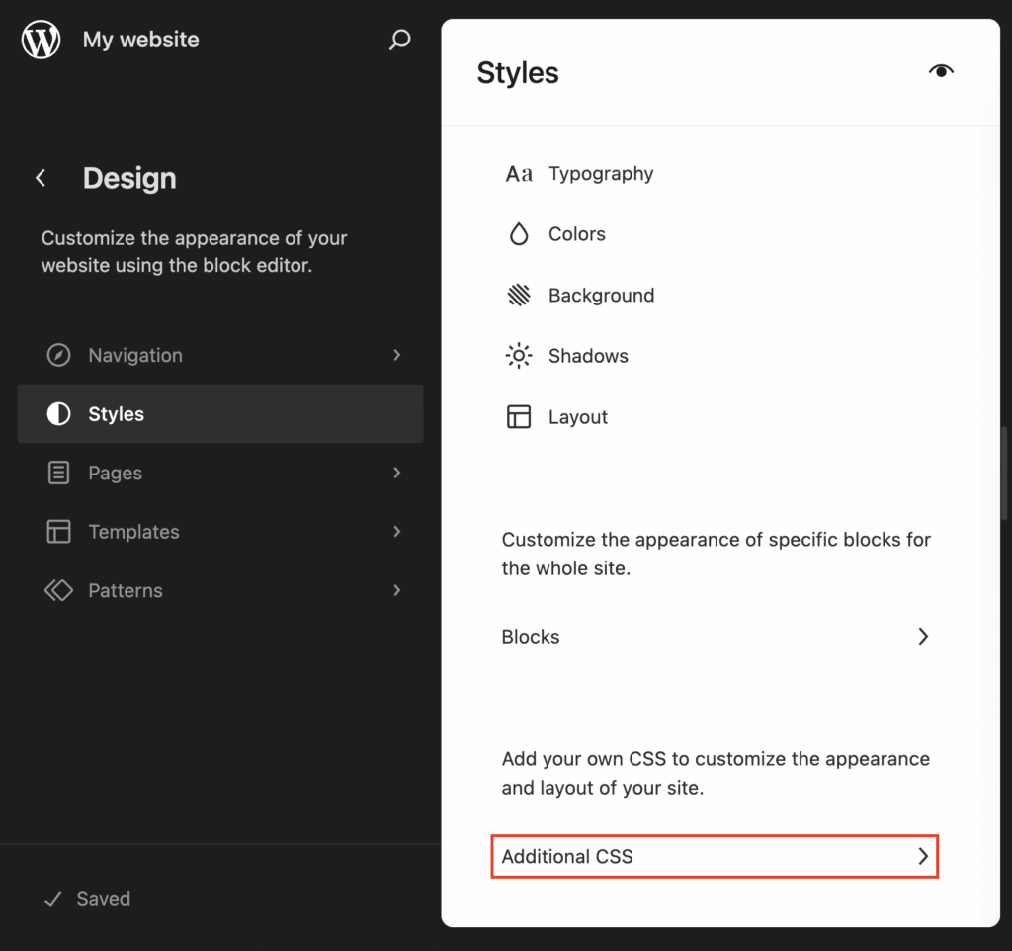This screenshot has height=951, width=1012.
Task: Click the back chevron next to Design
Action: pyautogui.click(x=40, y=178)
